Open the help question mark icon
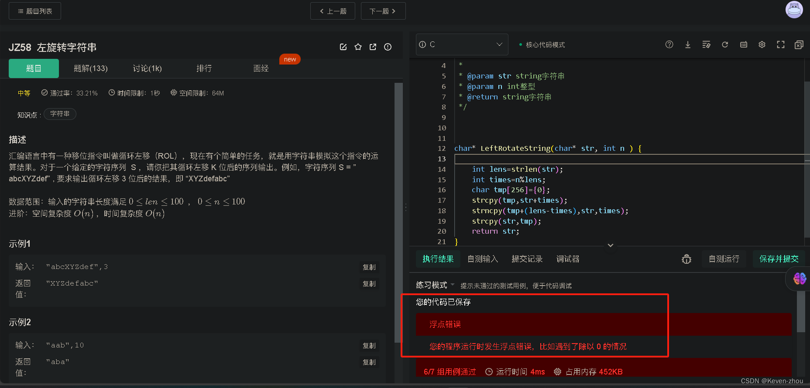The width and height of the screenshot is (810, 388). click(669, 44)
